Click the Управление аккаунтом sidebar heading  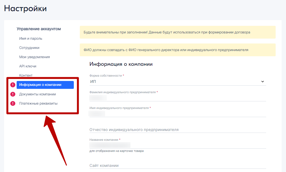(39, 29)
